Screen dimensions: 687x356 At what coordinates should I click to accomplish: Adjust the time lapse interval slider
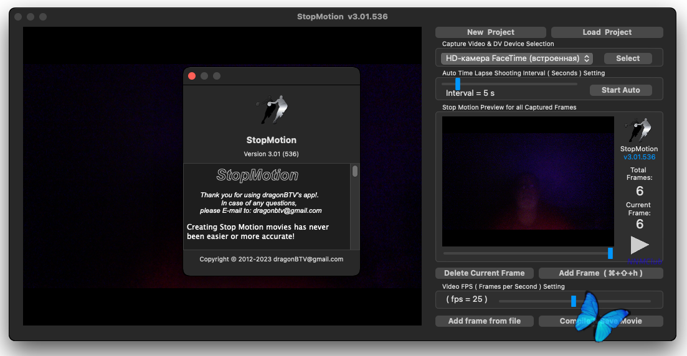tap(458, 83)
